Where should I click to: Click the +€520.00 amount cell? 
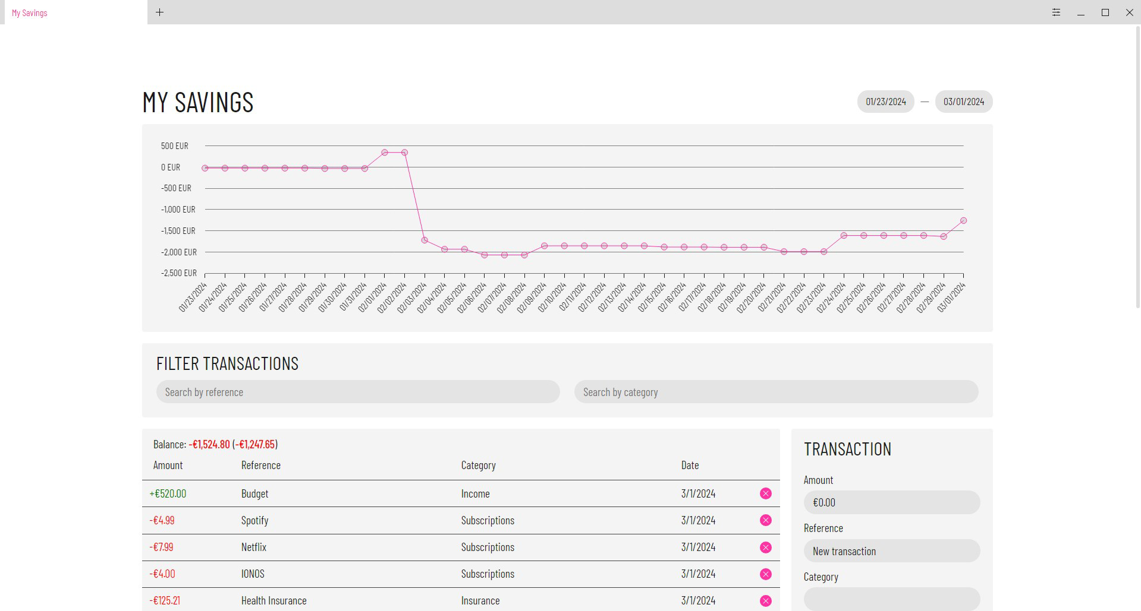[x=168, y=493]
